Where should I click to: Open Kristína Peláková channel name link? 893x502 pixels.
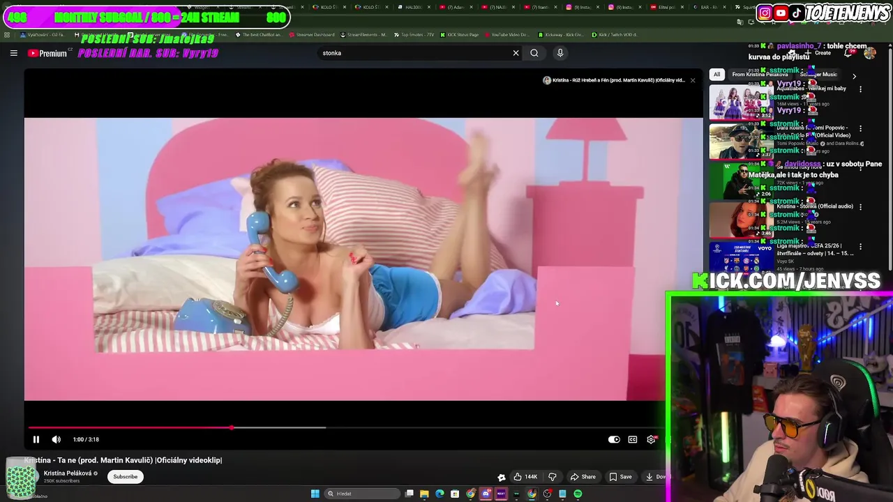click(68, 473)
